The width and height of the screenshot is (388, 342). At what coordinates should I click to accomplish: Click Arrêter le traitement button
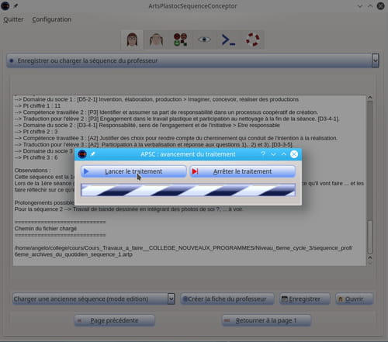[x=243, y=171]
